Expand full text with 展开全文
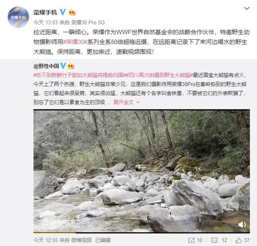The width and height of the screenshot is (257, 246). [x=123, y=102]
